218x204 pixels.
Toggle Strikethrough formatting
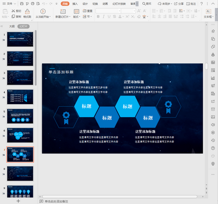point(114,17)
